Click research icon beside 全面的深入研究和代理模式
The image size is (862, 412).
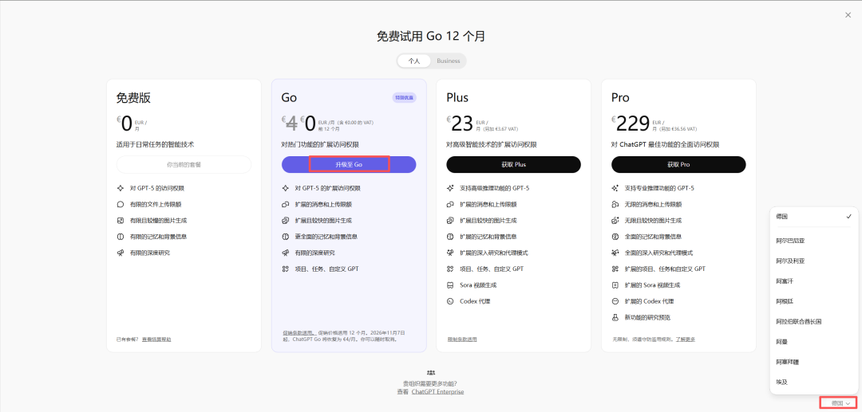point(615,253)
